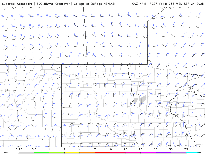
Task: Click the "500:850mb Crossover" header label
Action: click(x=53, y=4)
